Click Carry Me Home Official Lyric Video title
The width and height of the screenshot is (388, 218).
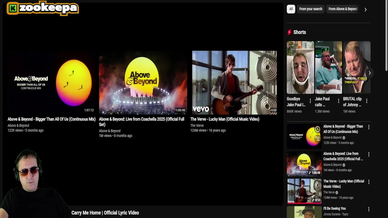coord(105,213)
